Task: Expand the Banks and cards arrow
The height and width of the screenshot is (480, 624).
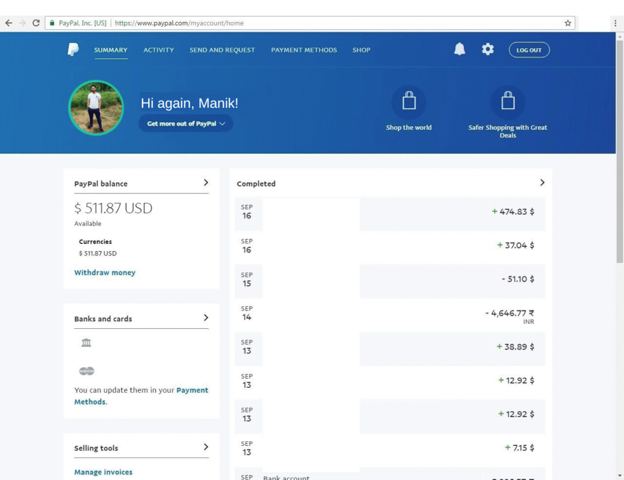Action: point(206,318)
